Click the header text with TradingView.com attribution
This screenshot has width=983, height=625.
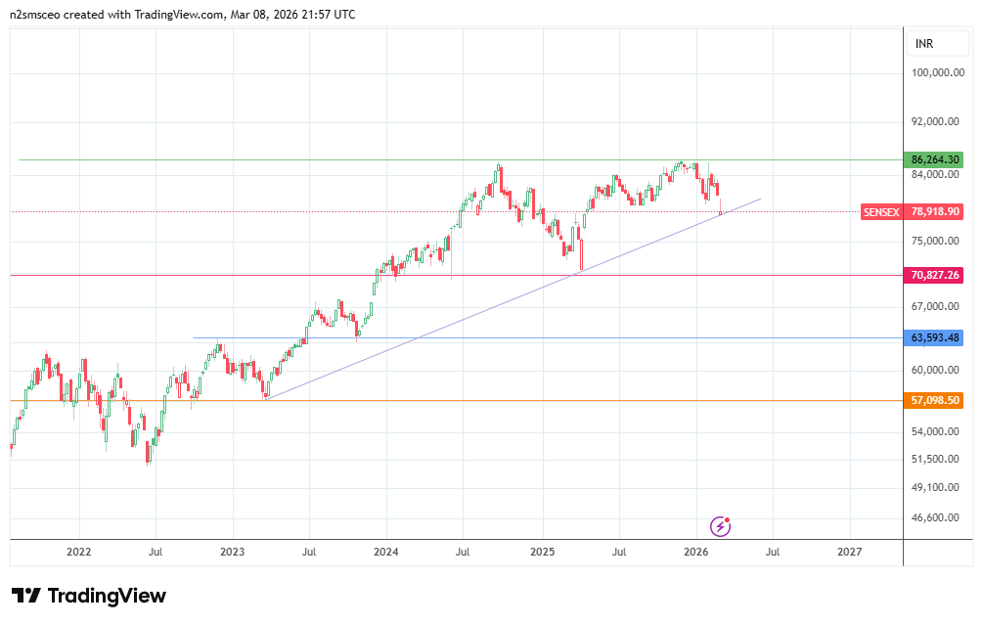pos(182,14)
